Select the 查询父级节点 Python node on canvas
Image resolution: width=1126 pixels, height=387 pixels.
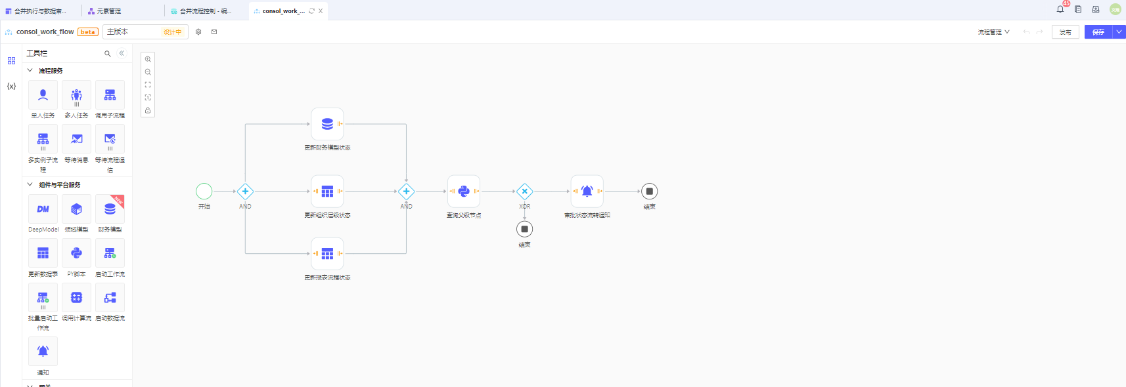tap(464, 192)
